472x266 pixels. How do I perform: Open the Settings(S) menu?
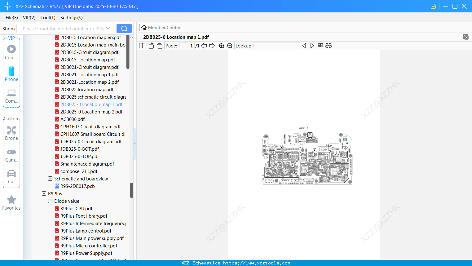tap(72, 18)
